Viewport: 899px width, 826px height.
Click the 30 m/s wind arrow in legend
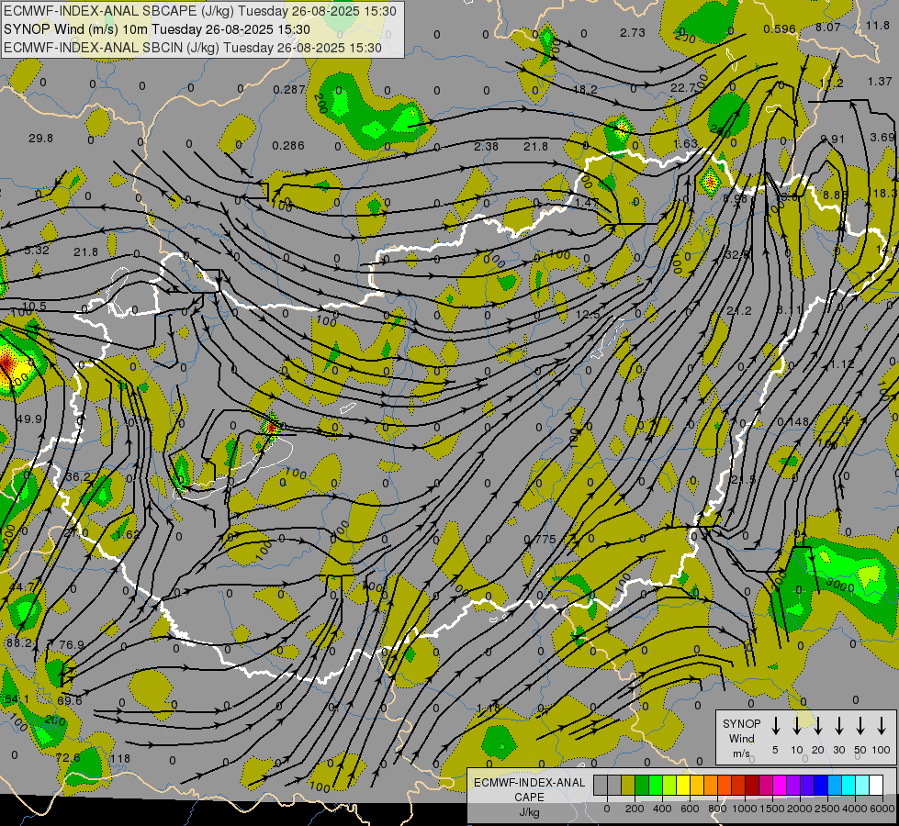[x=838, y=726]
